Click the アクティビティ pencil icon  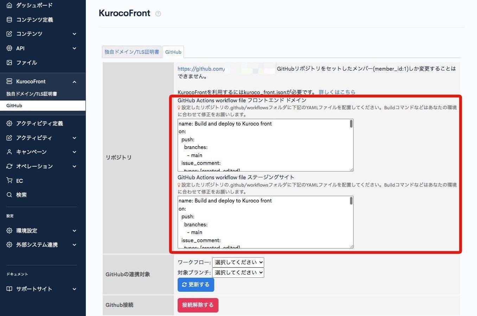pos(9,138)
